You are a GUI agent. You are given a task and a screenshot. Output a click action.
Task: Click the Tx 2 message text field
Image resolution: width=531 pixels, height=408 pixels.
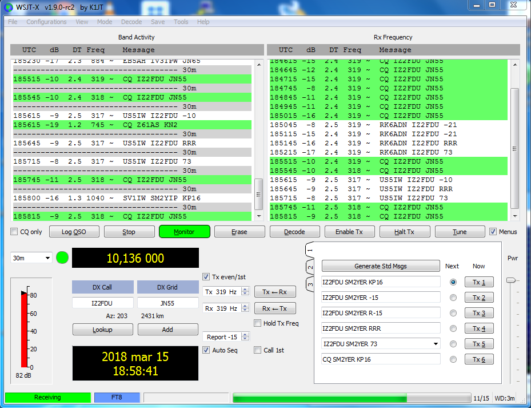(x=381, y=298)
